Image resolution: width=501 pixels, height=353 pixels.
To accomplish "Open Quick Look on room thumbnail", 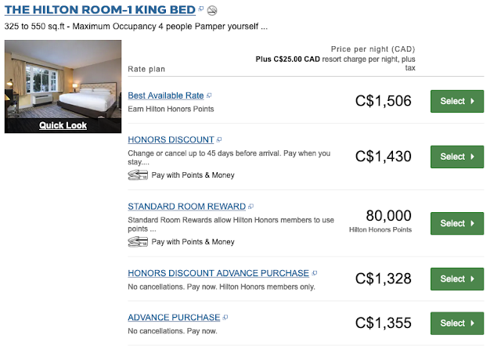I will (63, 124).
